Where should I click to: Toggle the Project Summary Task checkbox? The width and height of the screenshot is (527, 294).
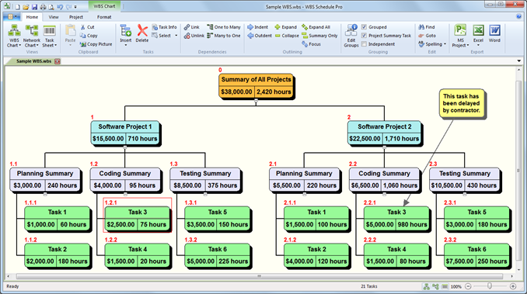364,36
